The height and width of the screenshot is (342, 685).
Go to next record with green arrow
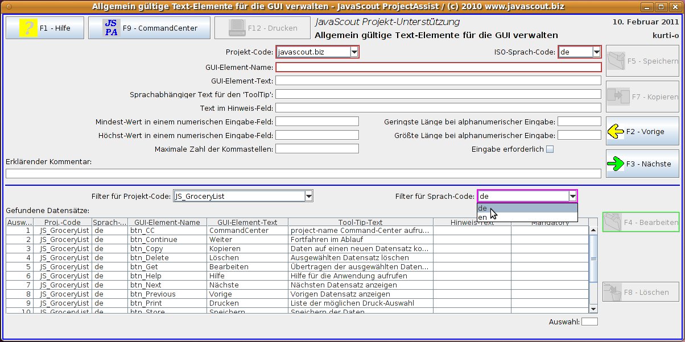coord(616,164)
